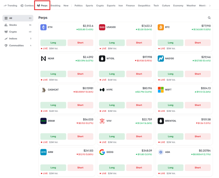The image size is (219, 178).
Task: Select the Esports category tab
Action: 111,5
